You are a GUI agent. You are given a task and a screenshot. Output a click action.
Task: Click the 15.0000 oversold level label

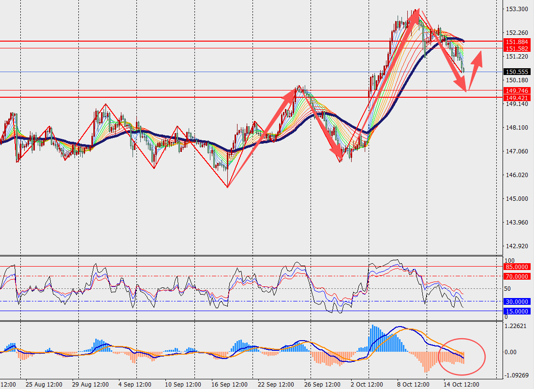(517, 311)
